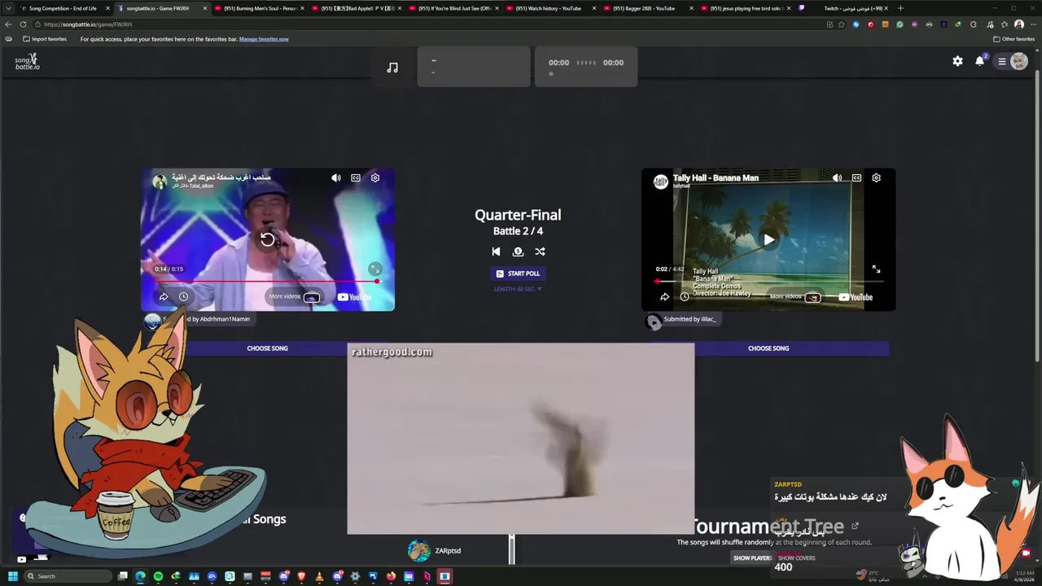Switch to If You're Blind Just See tab
Viewport: 1042px width, 586px height.
[455, 8]
